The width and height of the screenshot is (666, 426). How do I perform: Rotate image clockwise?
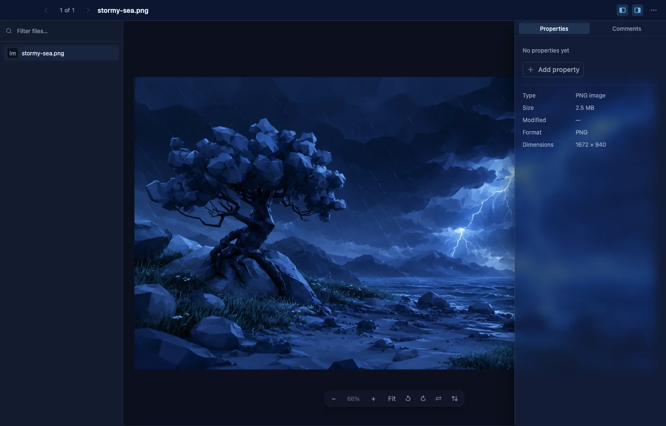[423, 399]
